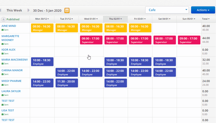Click Missy Pharme total 24.00
This screenshot has height=123, width=216.
(206, 81)
